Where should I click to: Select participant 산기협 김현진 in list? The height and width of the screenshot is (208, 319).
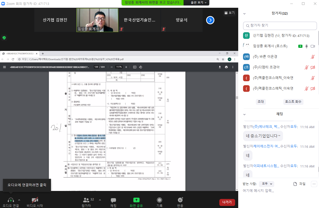pos(279,35)
